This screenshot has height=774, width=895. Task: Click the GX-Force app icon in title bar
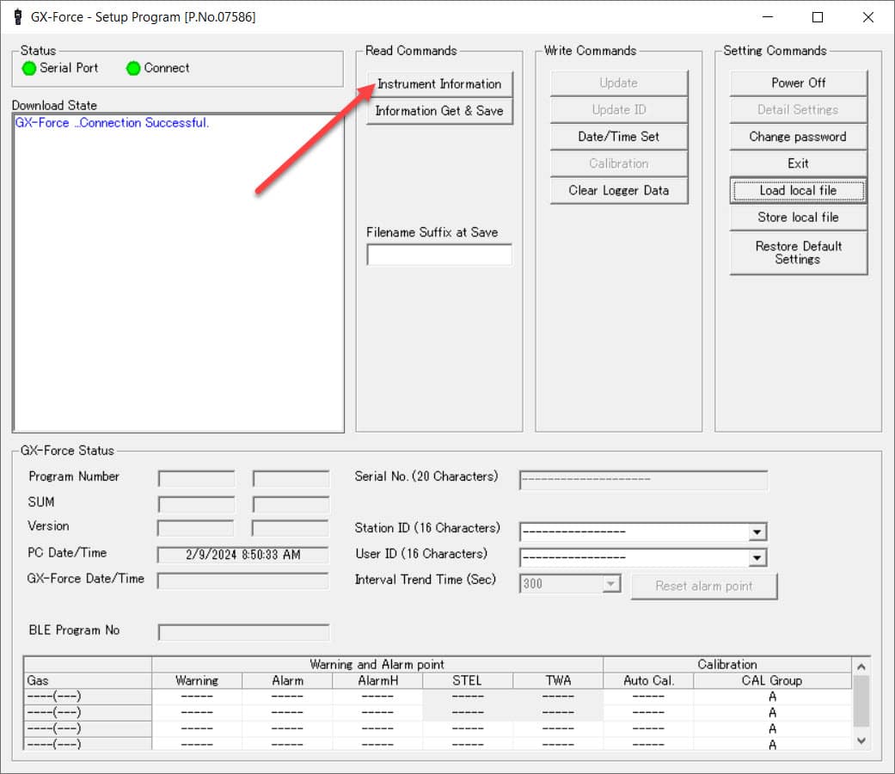click(x=17, y=17)
